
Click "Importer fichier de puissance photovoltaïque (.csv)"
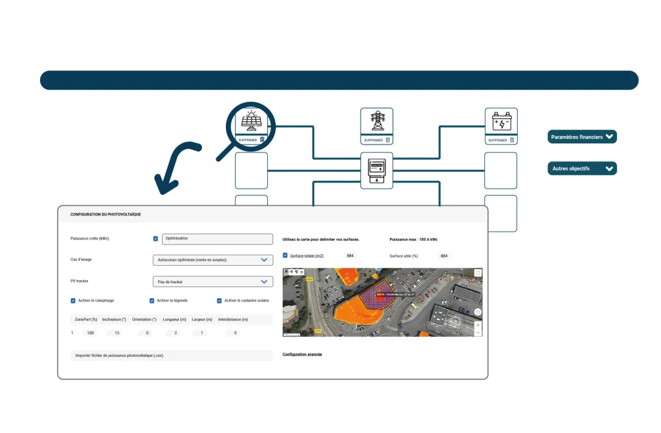coord(172,355)
